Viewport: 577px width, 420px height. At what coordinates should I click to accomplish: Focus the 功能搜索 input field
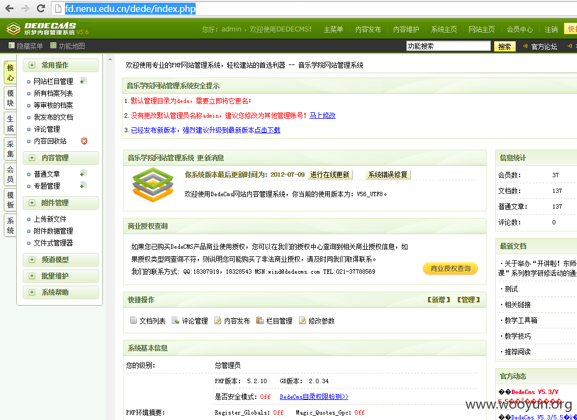point(448,46)
